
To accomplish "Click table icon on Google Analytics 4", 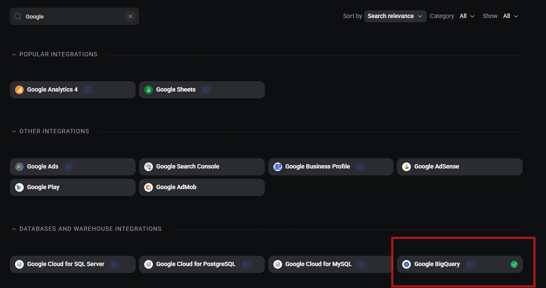I will pyautogui.click(x=88, y=90).
